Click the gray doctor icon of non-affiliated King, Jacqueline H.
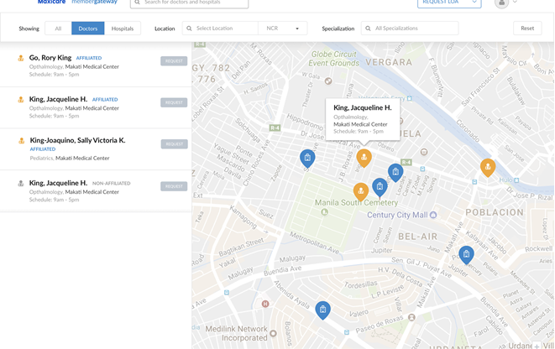The image size is (555, 349). 21,183
